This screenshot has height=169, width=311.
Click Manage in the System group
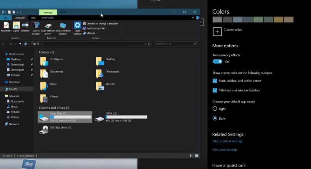(89, 33)
